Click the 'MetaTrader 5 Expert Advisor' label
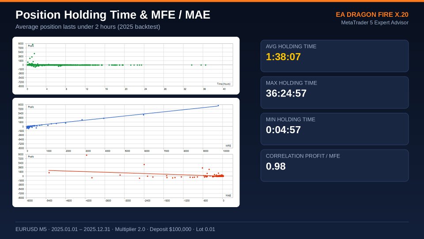Screen dimensions: 424x239 pos(375,23)
